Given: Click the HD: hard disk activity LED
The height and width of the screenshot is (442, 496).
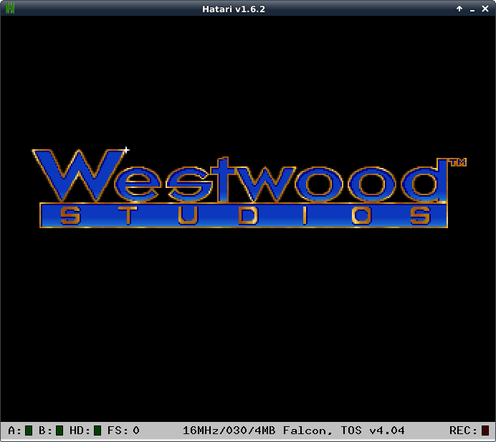Looking at the screenshot, I should point(97,431).
